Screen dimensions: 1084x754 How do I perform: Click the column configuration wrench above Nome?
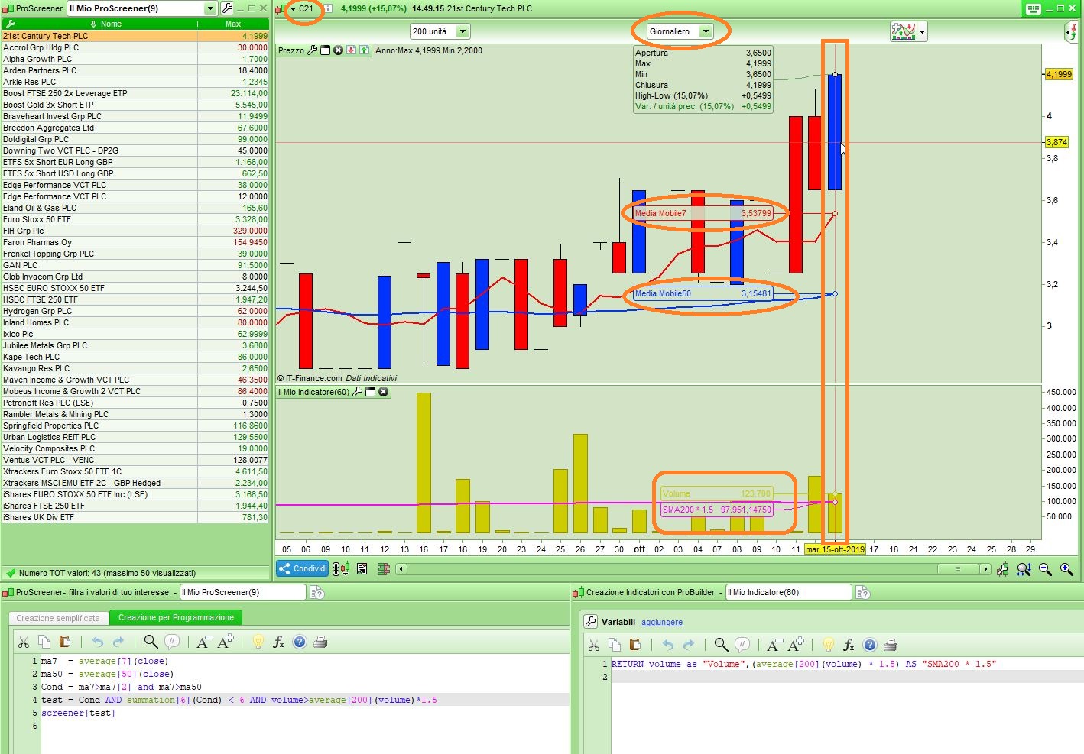(x=10, y=24)
